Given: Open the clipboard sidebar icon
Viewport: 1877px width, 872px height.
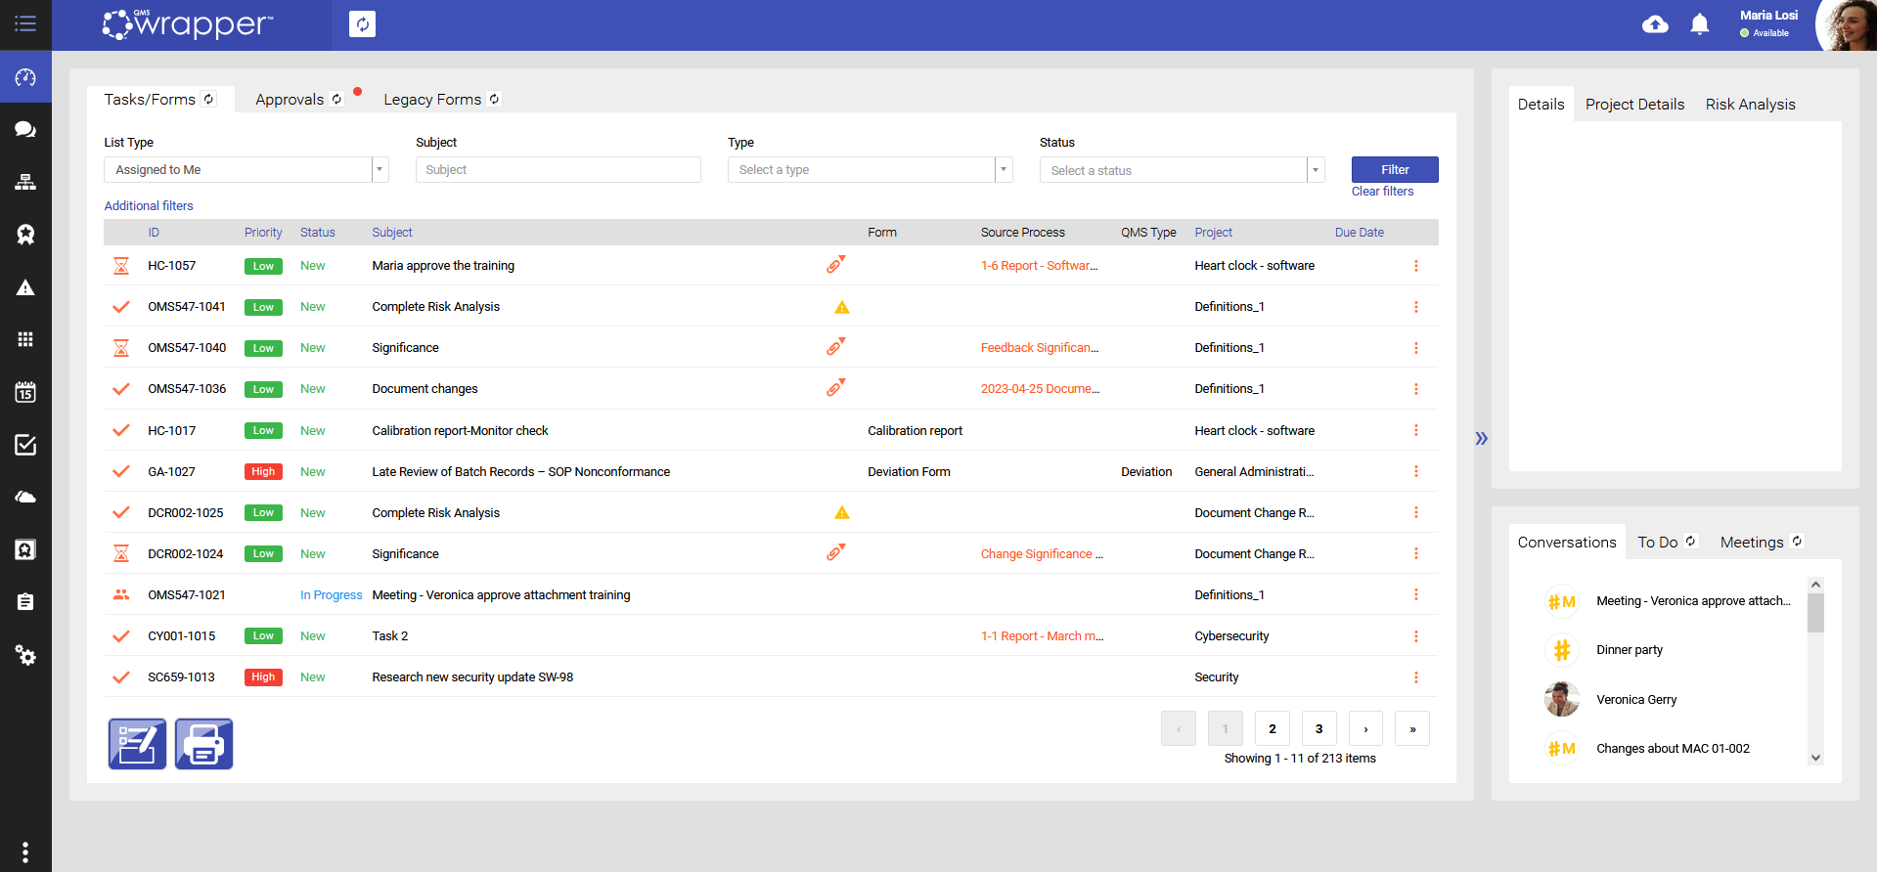Looking at the screenshot, I should (x=25, y=602).
